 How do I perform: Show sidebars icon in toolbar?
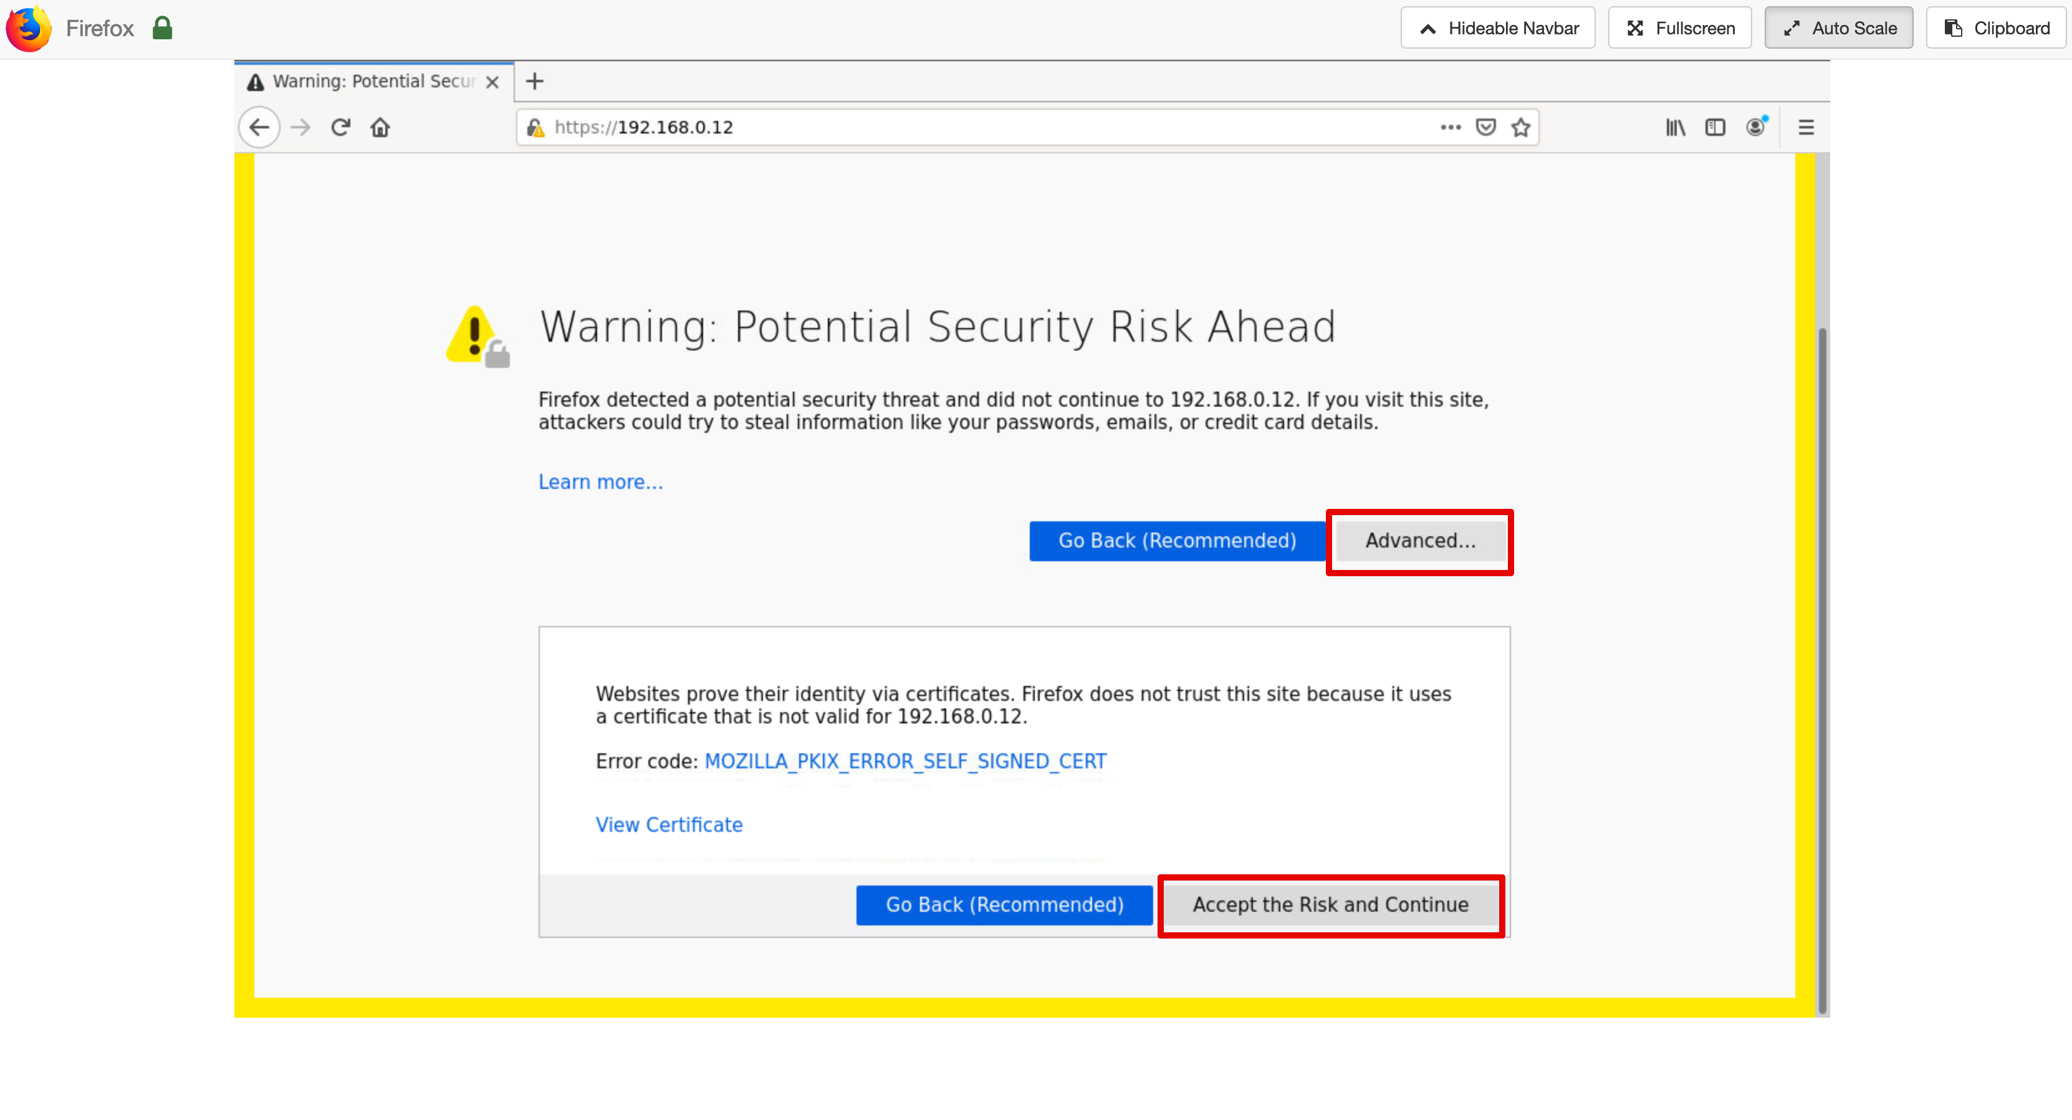1715,127
